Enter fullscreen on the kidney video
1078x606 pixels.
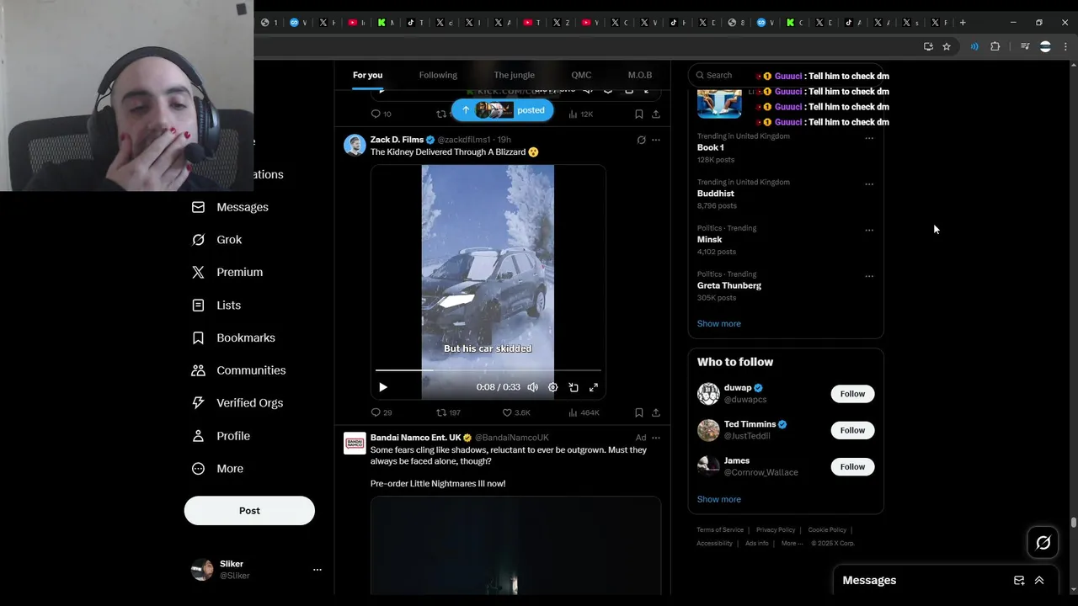point(594,387)
